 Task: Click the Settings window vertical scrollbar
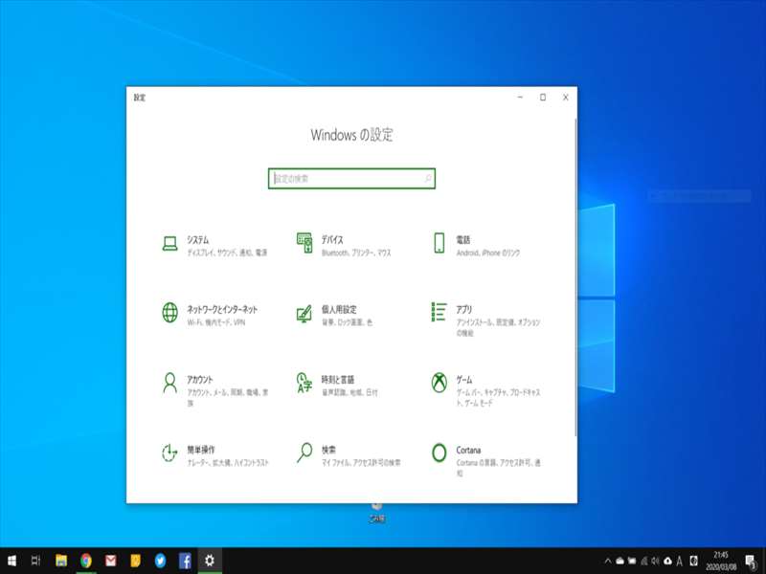[x=575, y=278]
